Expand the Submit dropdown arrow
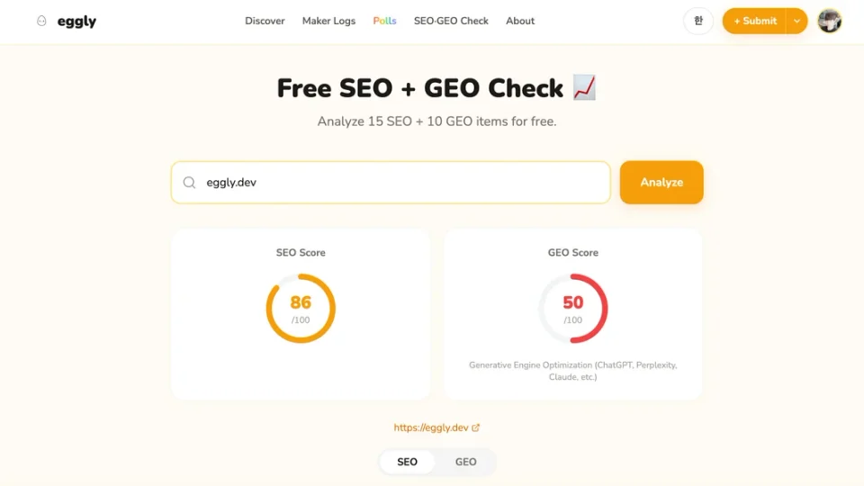The image size is (864, 486). coord(796,21)
